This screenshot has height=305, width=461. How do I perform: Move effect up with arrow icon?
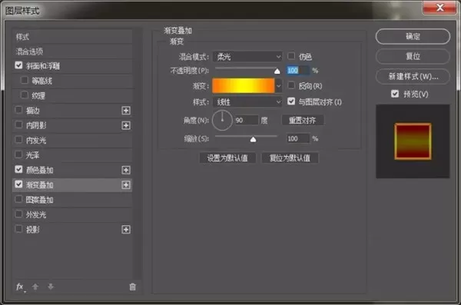(35, 287)
